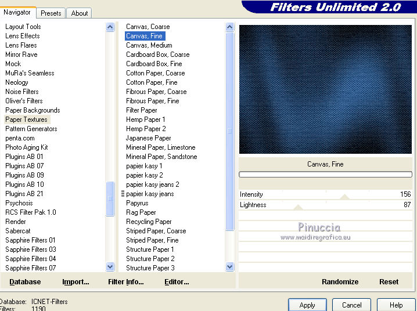Choose Canvas, Medium filter
This screenshot has height=311, width=417.
point(149,45)
